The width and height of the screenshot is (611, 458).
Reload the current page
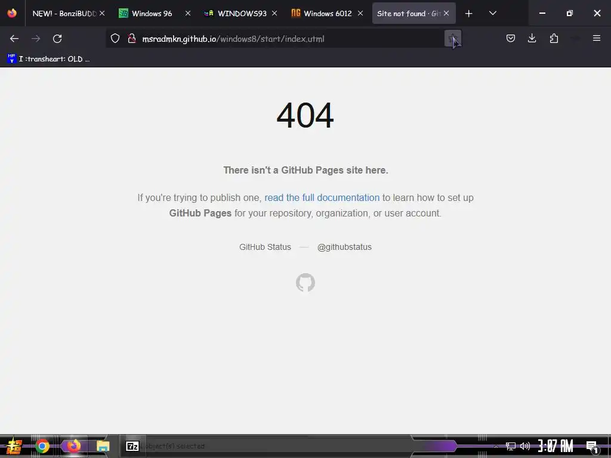(x=57, y=39)
